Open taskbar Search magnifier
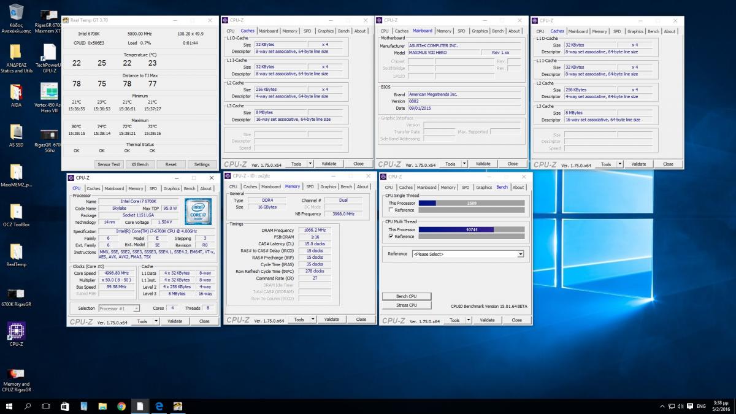 click(28, 406)
